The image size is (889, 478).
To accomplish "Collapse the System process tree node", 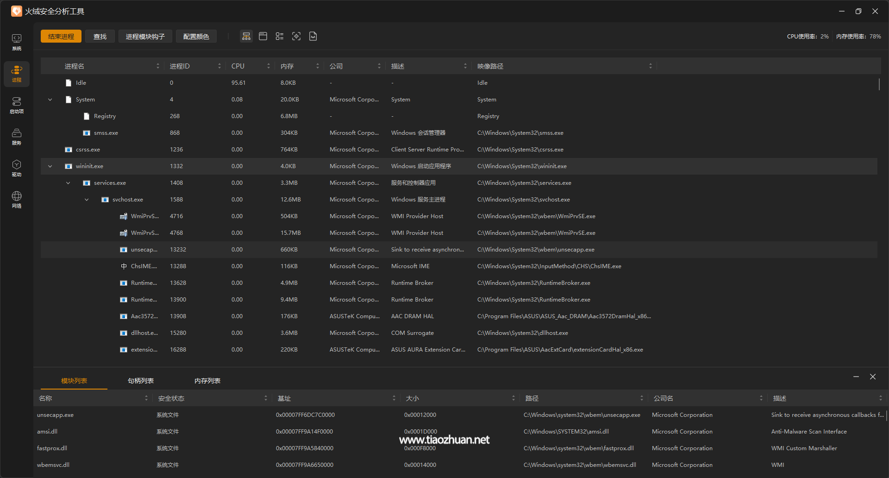I will pyautogui.click(x=50, y=100).
